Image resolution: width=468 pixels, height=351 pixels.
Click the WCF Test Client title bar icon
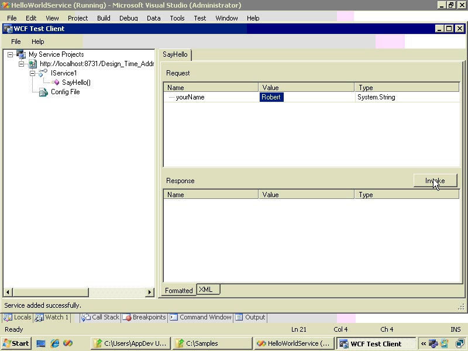point(8,29)
